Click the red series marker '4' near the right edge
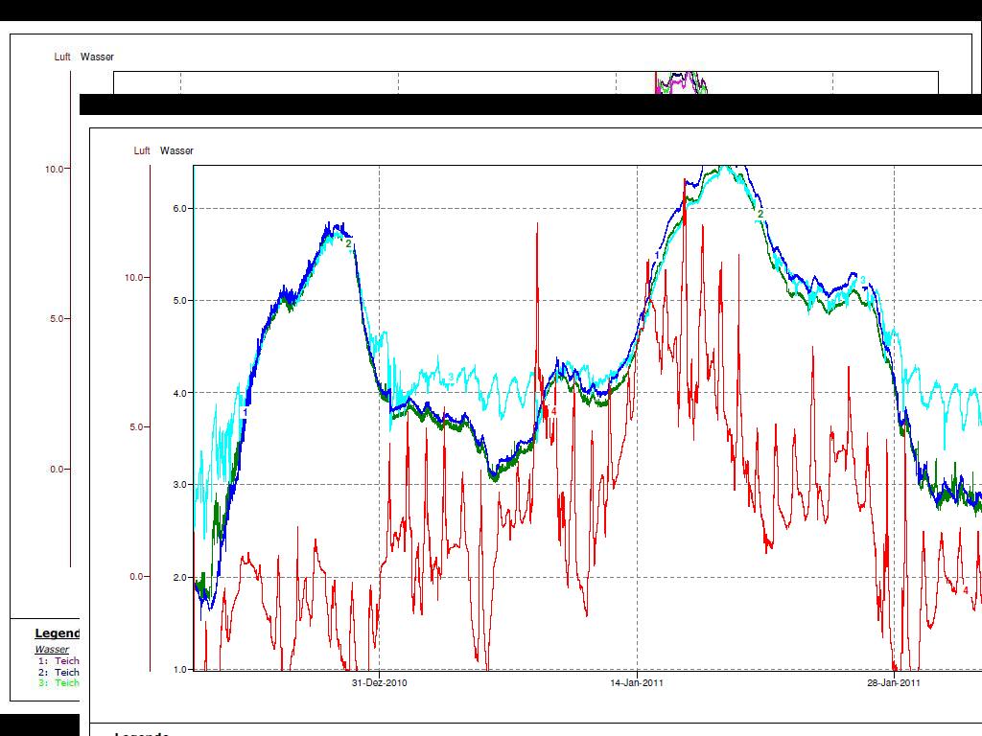This screenshot has height=736, width=982. point(966,590)
